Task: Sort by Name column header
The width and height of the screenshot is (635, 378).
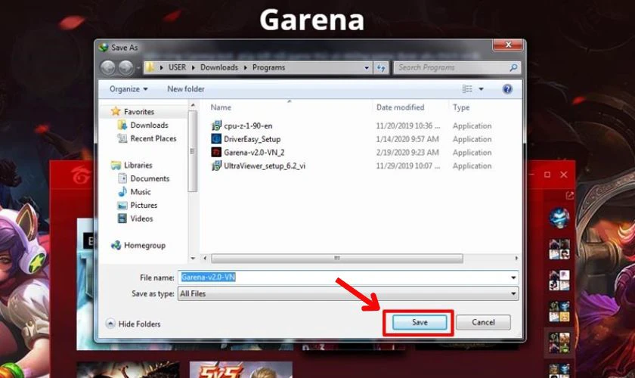Action: pos(221,107)
